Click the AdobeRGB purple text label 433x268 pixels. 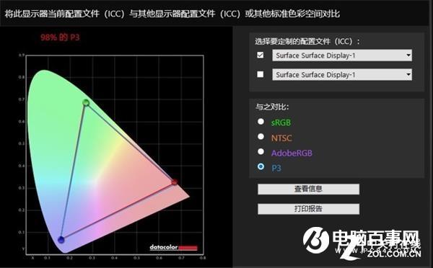coord(292,153)
